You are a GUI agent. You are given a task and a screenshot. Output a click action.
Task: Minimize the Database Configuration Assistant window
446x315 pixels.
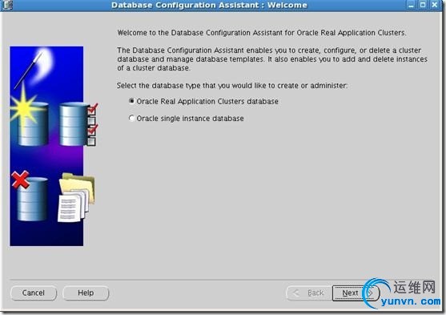[x=411, y=5]
